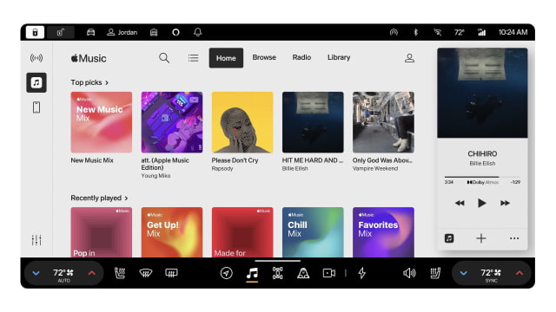Select the music note source in sidebar
The image size is (556, 312).
coord(36,83)
